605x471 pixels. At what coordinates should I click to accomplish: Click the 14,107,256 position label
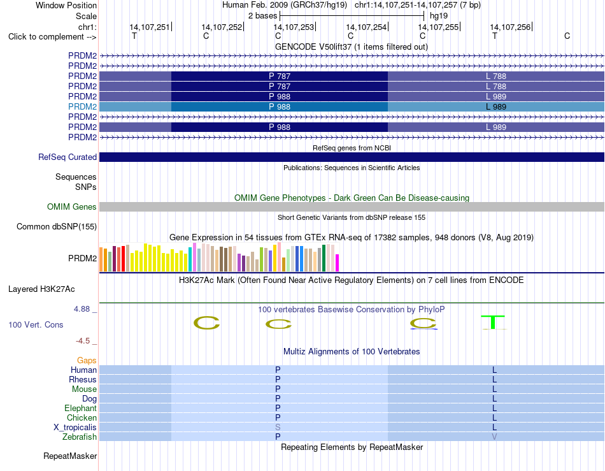pos(511,27)
